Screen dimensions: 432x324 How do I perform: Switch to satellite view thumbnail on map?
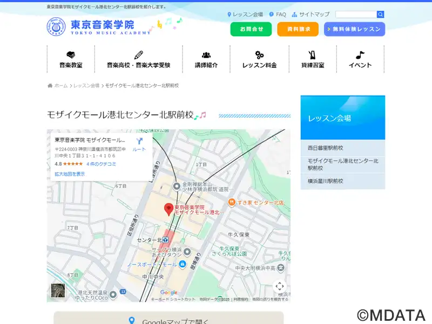(x=58, y=291)
